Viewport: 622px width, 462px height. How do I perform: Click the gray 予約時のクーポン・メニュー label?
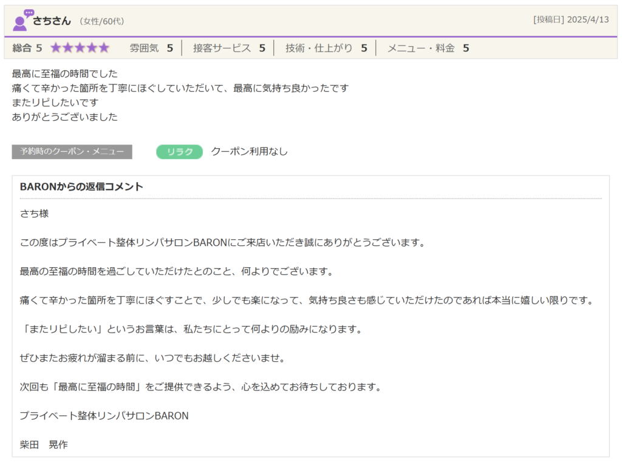point(72,152)
